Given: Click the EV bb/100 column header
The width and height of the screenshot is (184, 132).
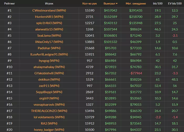Looking at the screenshot, I should 175,3.
